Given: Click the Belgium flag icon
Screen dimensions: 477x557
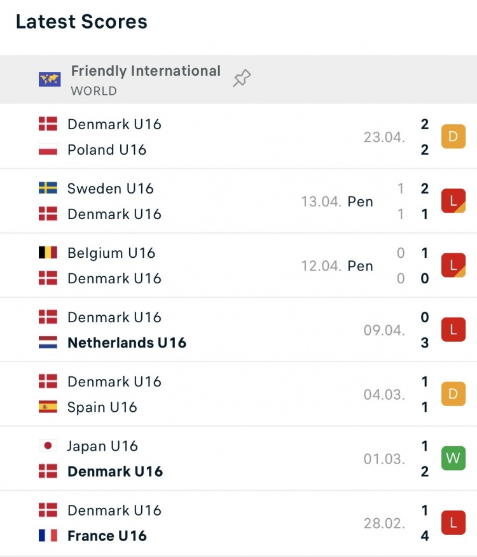Looking at the screenshot, I should click(x=48, y=253).
